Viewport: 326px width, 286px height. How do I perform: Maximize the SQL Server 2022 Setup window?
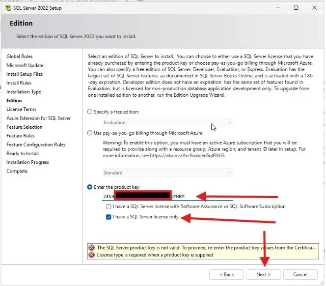[296, 8]
